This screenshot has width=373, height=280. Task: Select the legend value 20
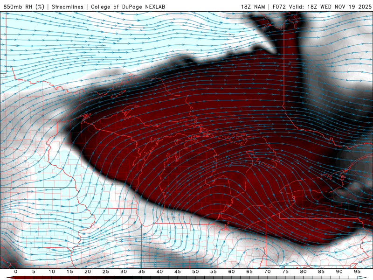[x=88, y=272]
